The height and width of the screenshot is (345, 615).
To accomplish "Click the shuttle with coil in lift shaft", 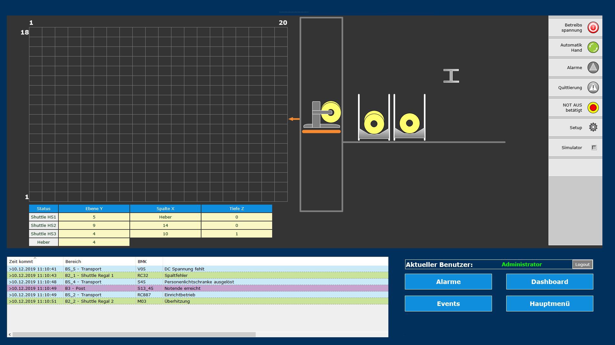I will (x=322, y=116).
